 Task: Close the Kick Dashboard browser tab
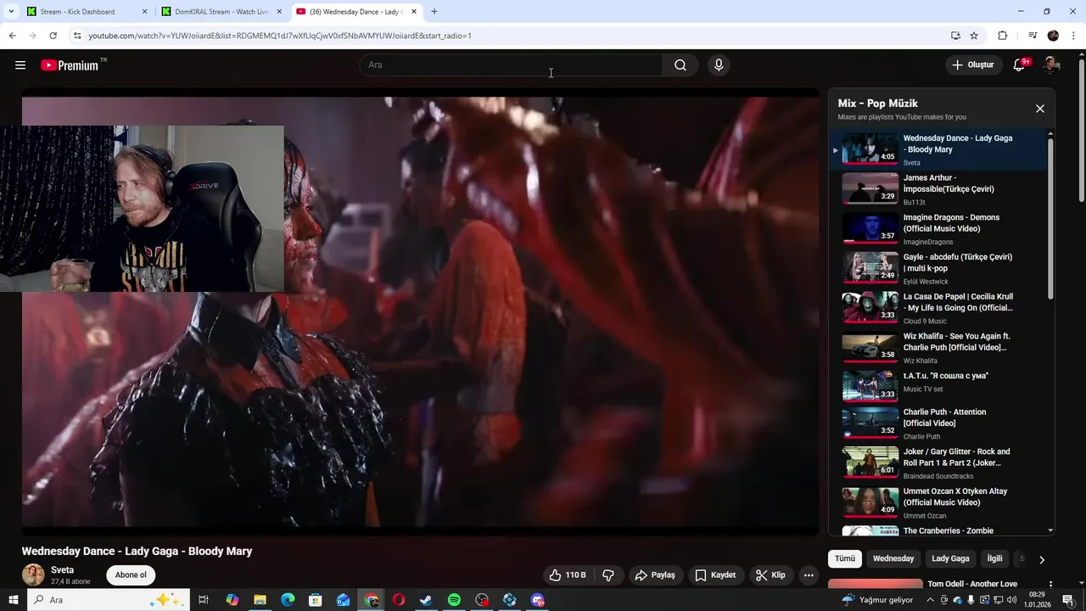(x=144, y=12)
